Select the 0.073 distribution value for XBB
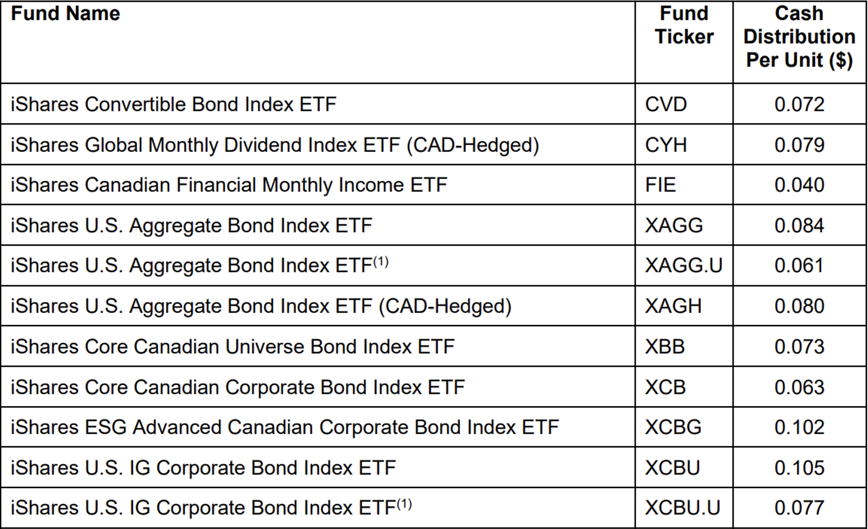Screen dimensions: 868x529 (x=799, y=346)
